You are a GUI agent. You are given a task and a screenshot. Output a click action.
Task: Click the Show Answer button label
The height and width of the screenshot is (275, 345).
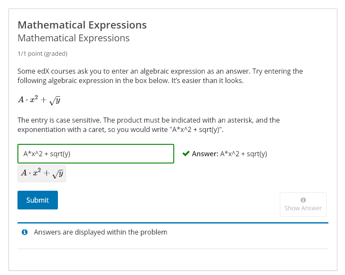303,208
